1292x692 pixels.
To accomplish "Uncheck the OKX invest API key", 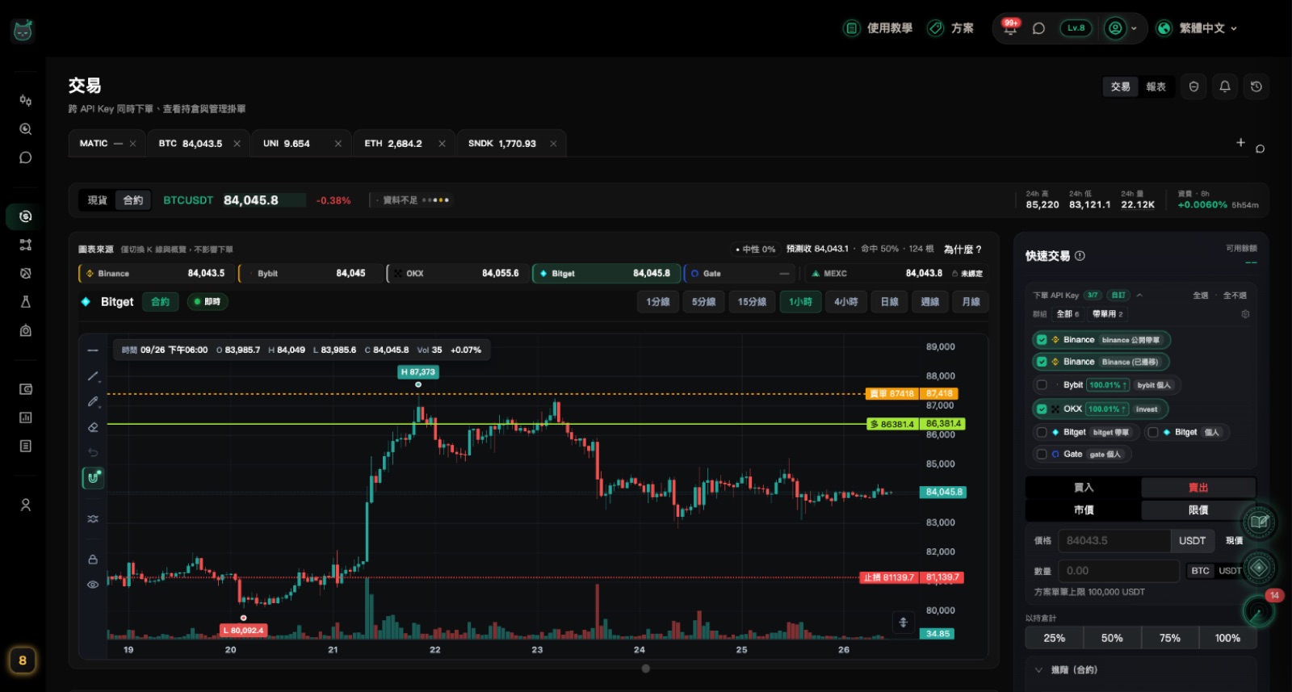I will (x=1042, y=409).
